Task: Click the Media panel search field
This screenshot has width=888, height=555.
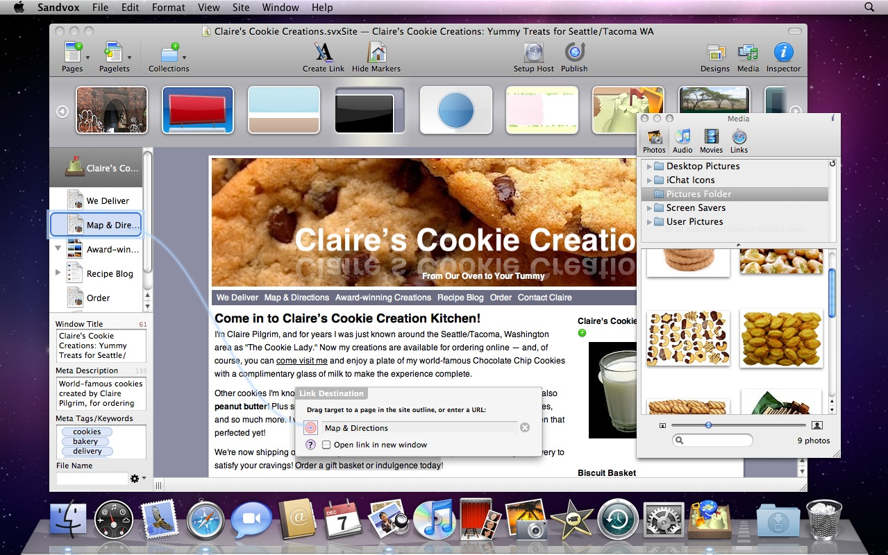Action: point(714,441)
